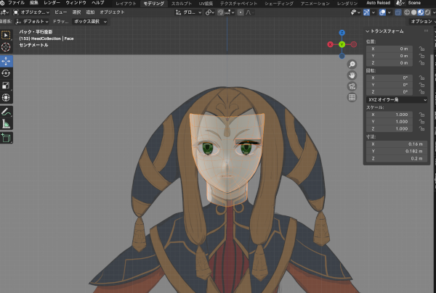Toggle X-ray display in header
The height and width of the screenshot is (293, 436).
400,12
